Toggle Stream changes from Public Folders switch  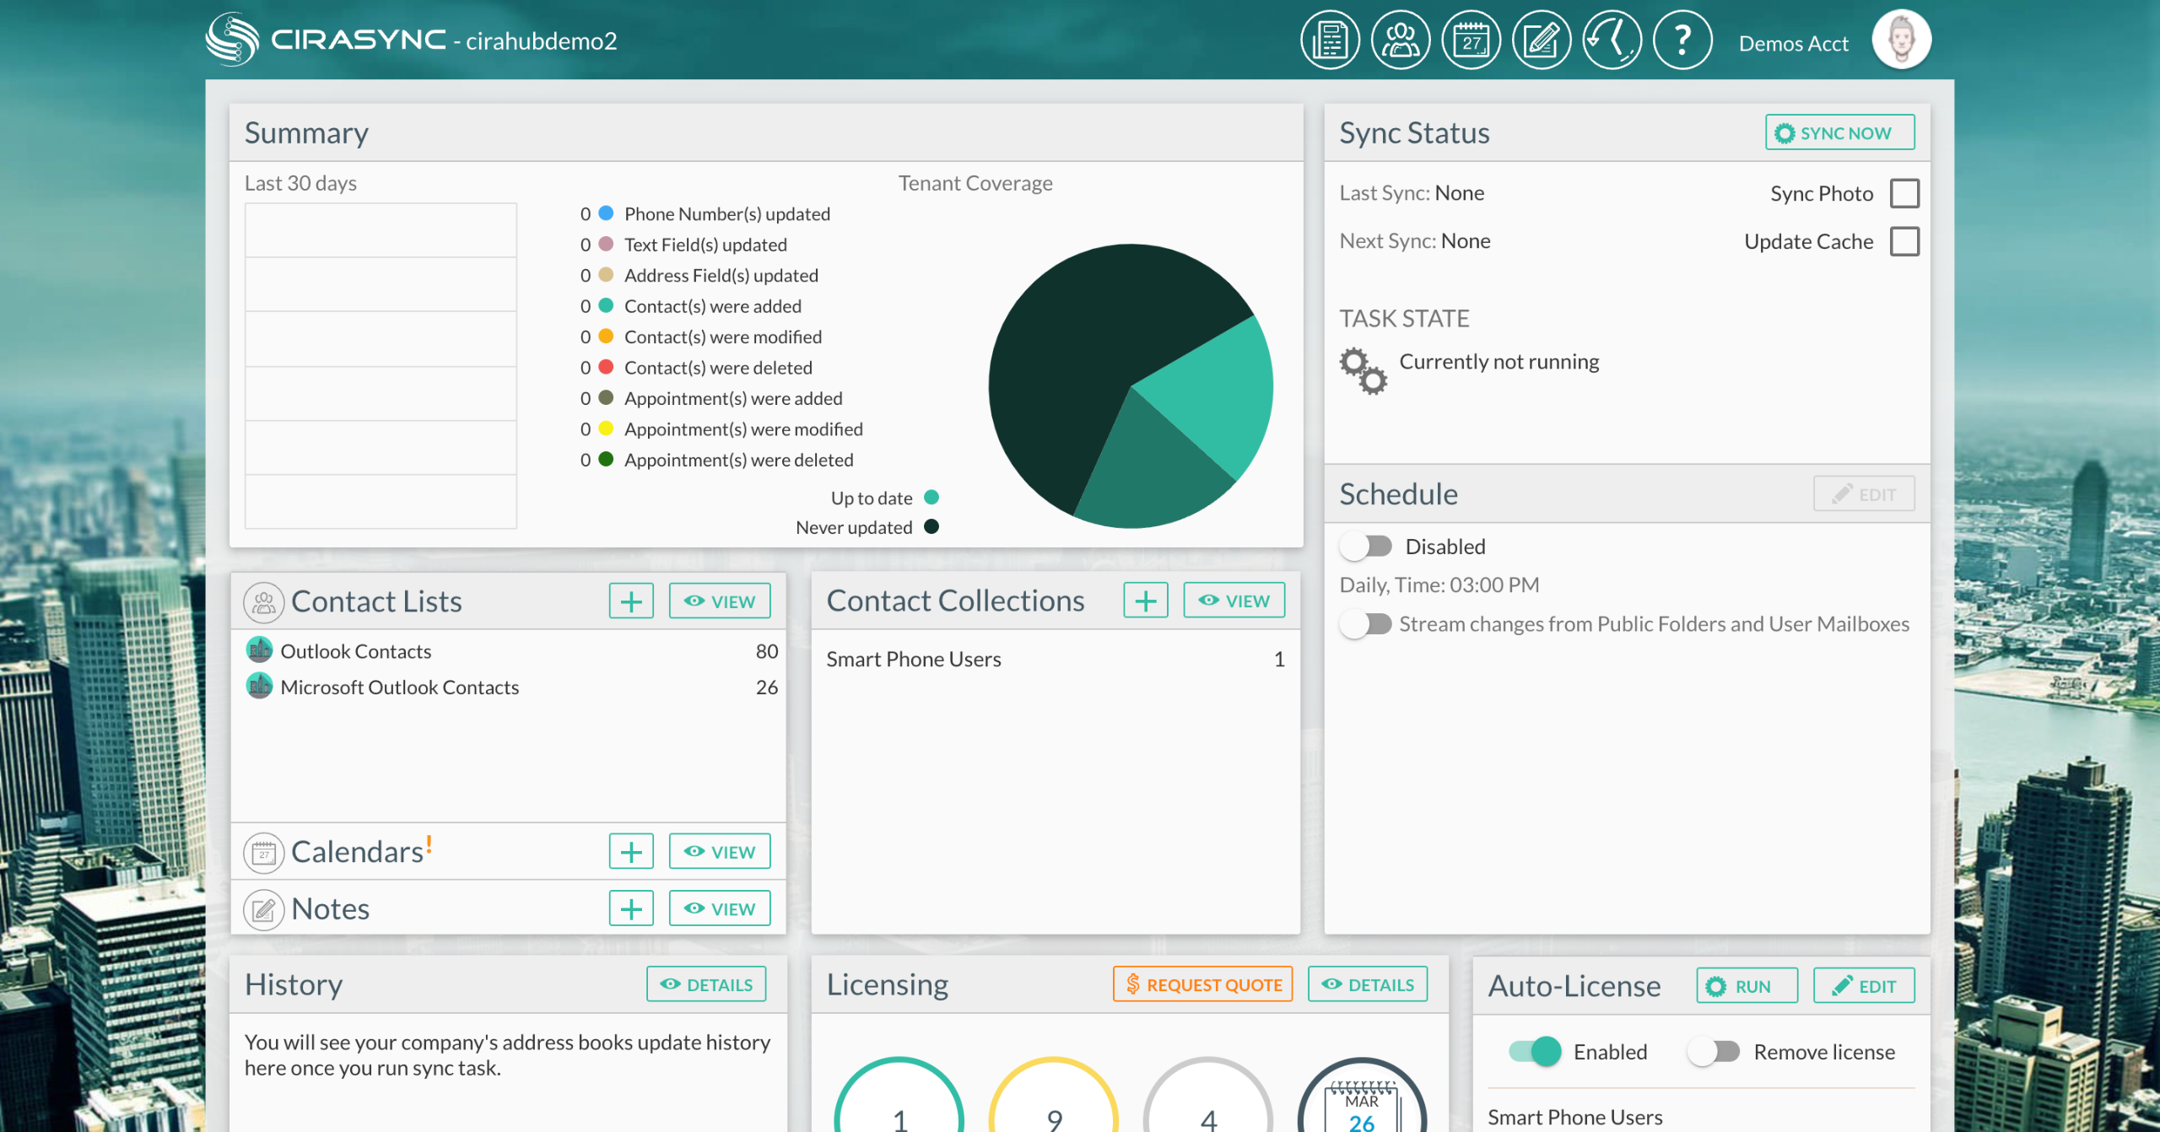1367,624
